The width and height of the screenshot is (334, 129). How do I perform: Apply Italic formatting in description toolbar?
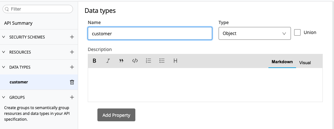tap(108, 61)
